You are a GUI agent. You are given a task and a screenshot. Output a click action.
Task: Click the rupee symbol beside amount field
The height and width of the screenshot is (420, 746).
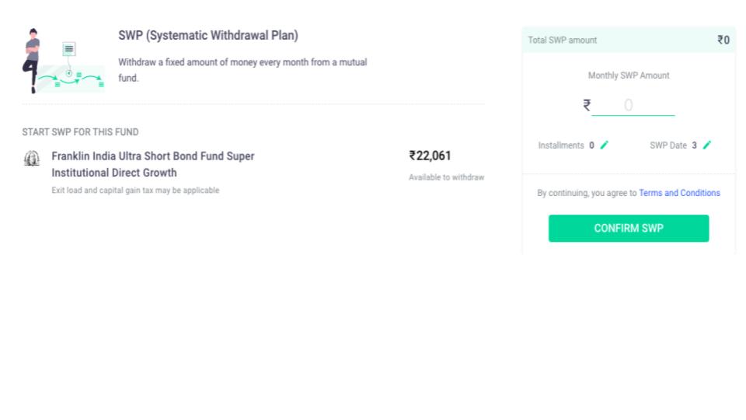(587, 105)
